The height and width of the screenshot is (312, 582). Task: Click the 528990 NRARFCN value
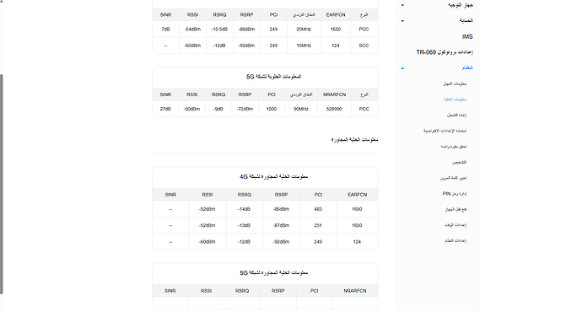pos(334,109)
